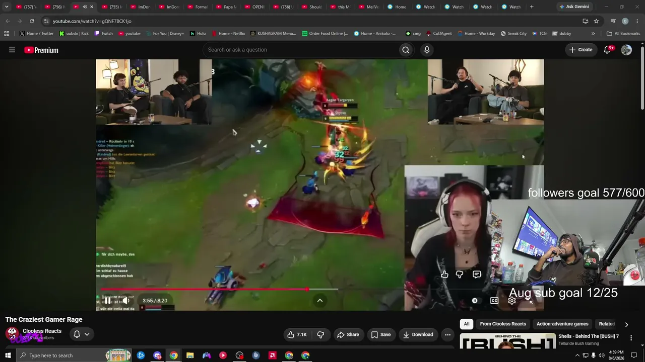Open the browser media controls icon
Viewport: 645px width, 362px height.
(613, 21)
